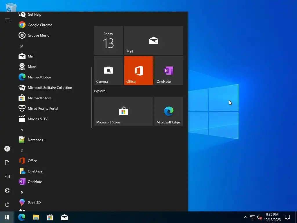This screenshot has height=223, width=297.
Task: Open Movies & TV app
Action: click(x=53, y=119)
